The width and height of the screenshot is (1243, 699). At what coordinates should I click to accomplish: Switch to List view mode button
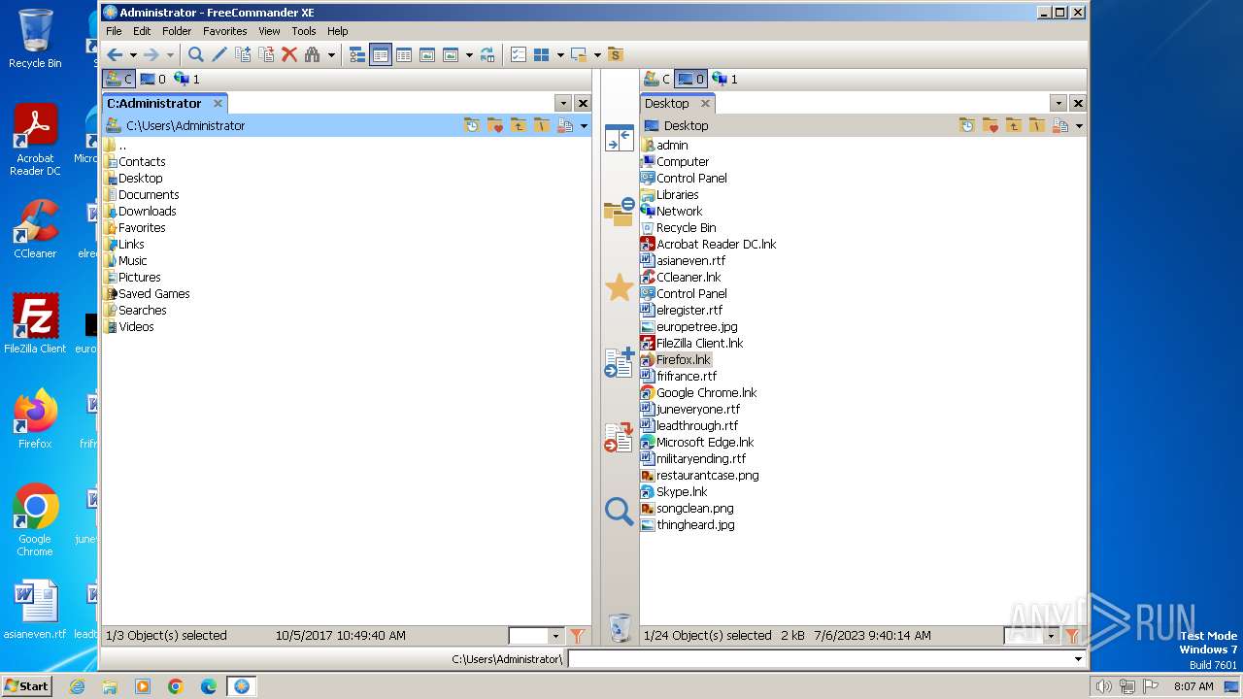[404, 55]
